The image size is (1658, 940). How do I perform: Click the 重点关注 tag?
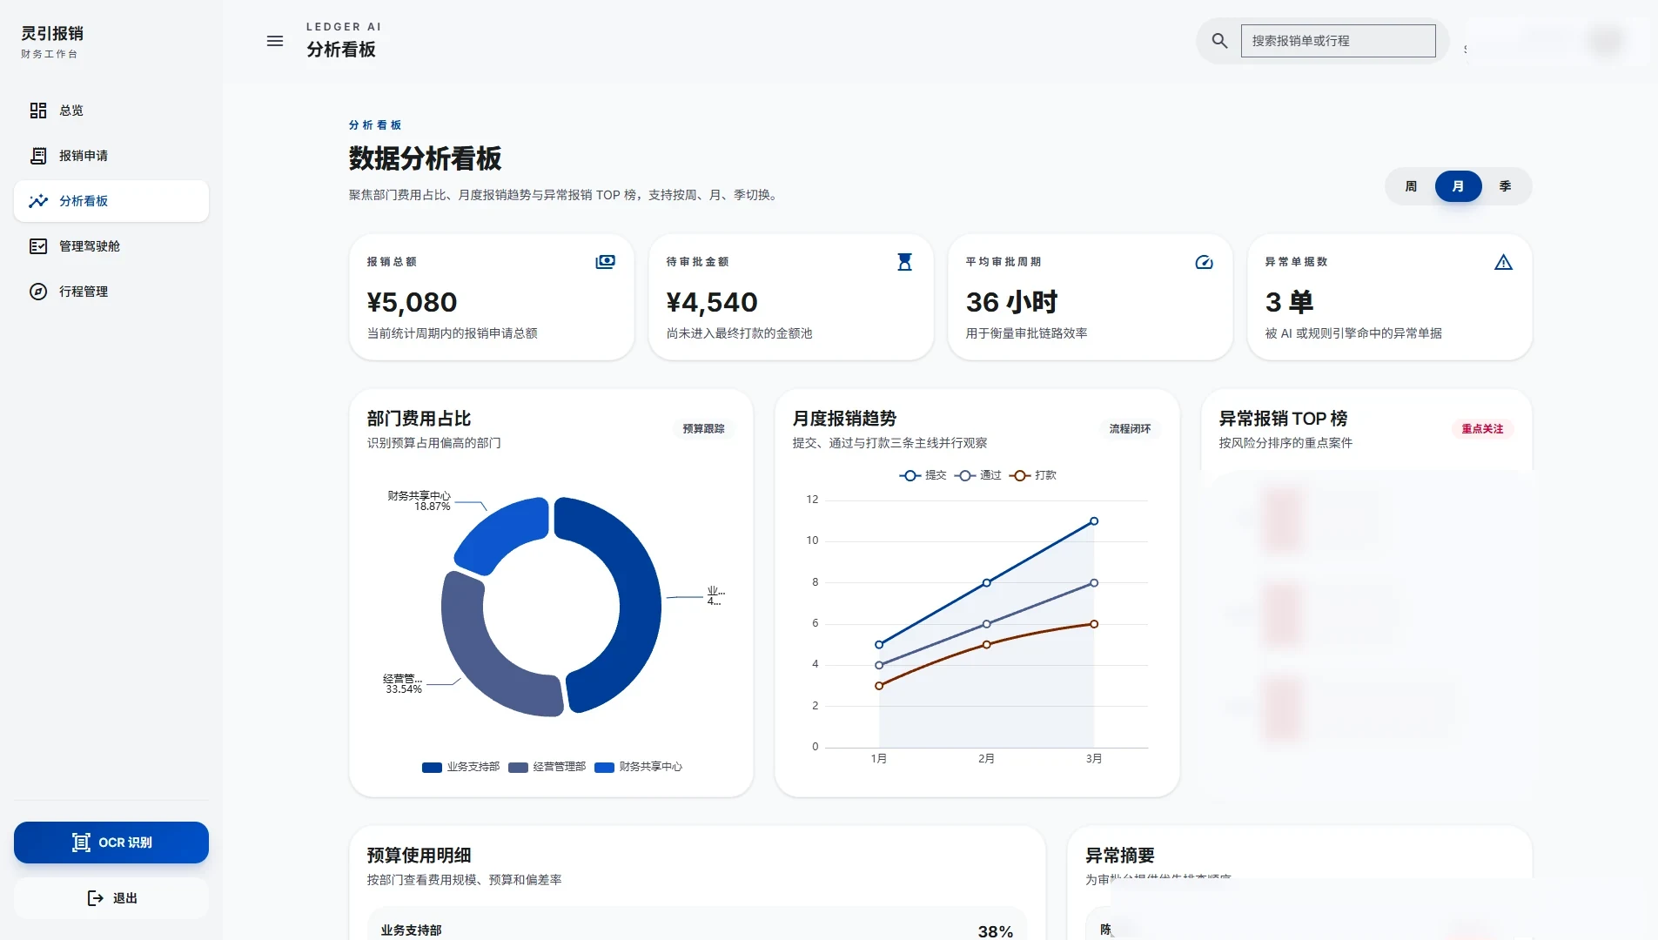click(1482, 429)
